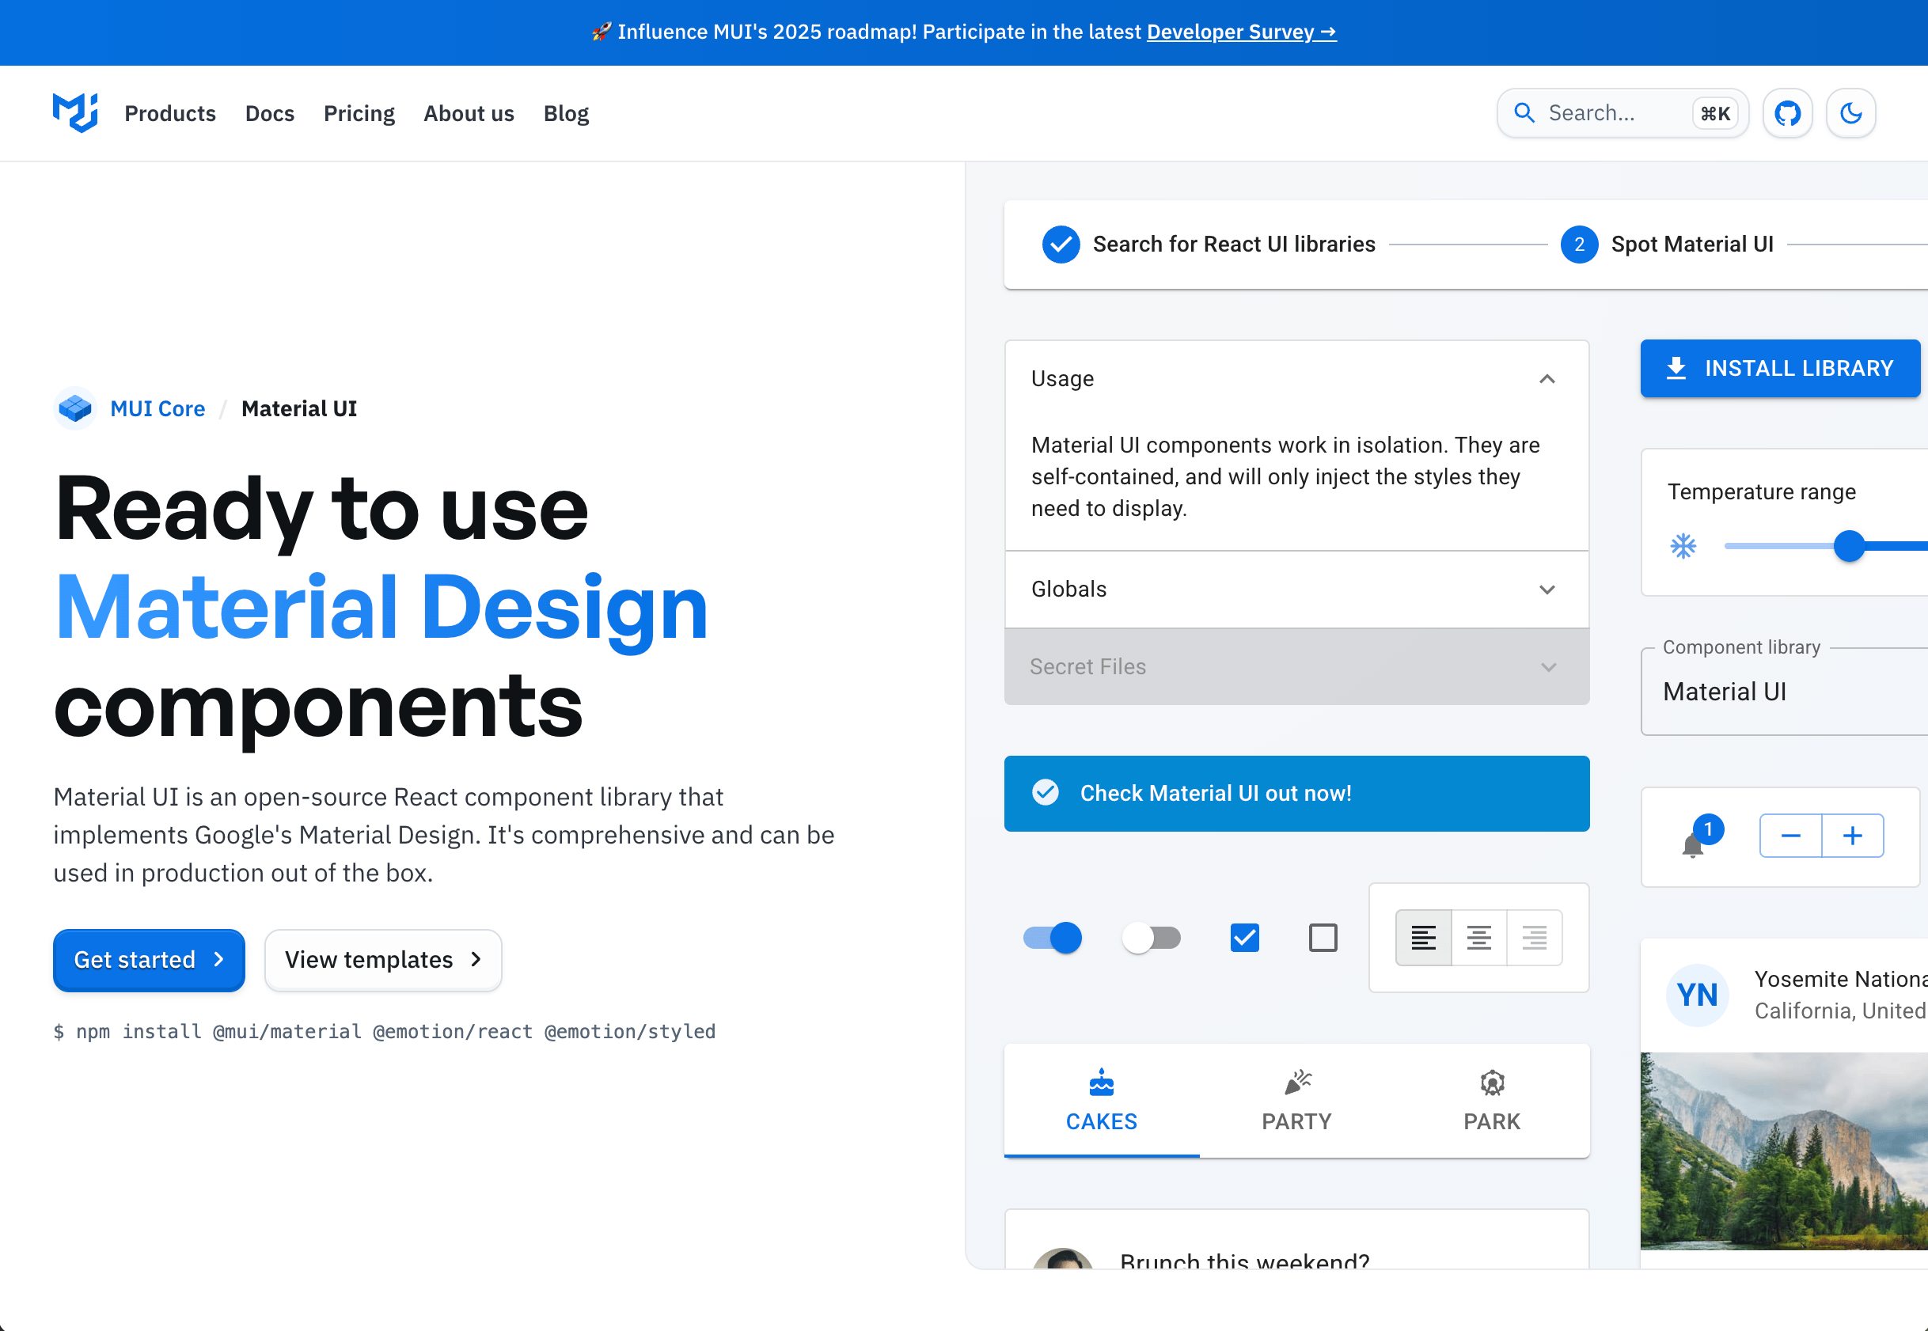Image resolution: width=1928 pixels, height=1331 pixels.
Task: Decrease the badge count with minus button
Action: [1790, 836]
